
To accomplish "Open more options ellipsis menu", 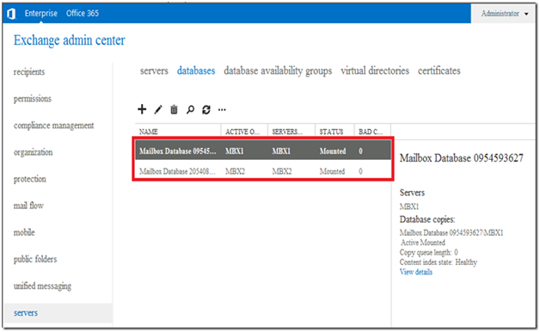I will click(x=222, y=110).
